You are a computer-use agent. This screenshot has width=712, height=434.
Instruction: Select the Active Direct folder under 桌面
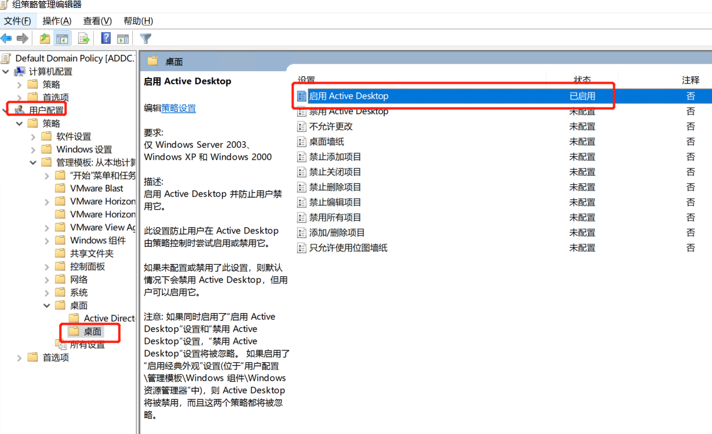coord(109,318)
